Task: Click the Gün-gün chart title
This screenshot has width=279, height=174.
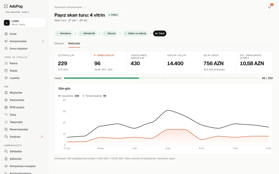Action: point(65,88)
